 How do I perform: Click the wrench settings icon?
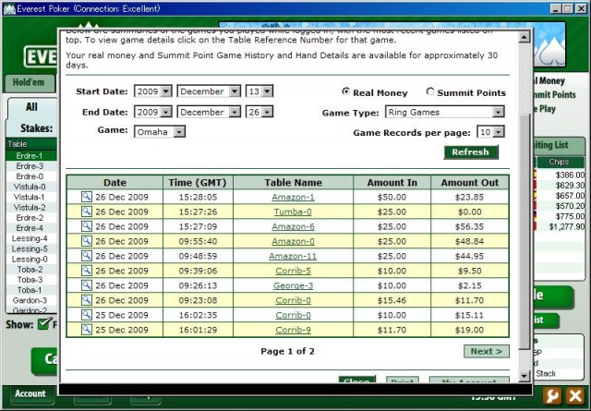point(552,396)
